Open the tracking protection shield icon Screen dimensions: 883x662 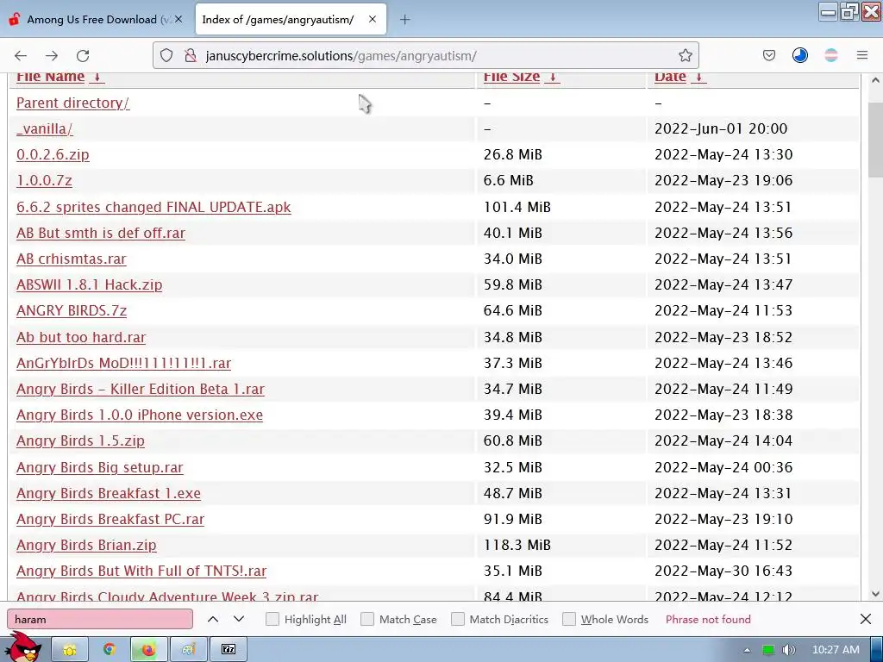click(x=166, y=55)
